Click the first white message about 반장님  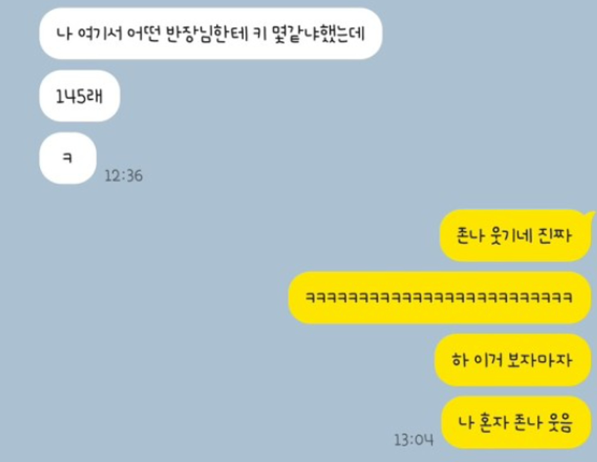(x=211, y=34)
